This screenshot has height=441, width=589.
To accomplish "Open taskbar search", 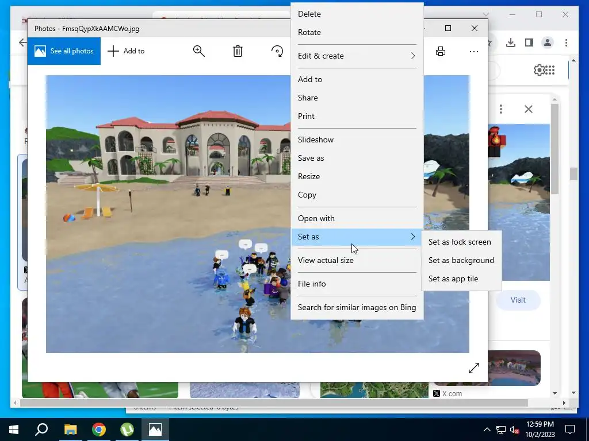I will click(41, 430).
